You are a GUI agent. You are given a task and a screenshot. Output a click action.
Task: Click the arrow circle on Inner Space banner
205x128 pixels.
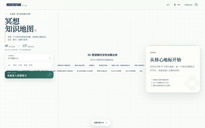[x=49, y=75]
